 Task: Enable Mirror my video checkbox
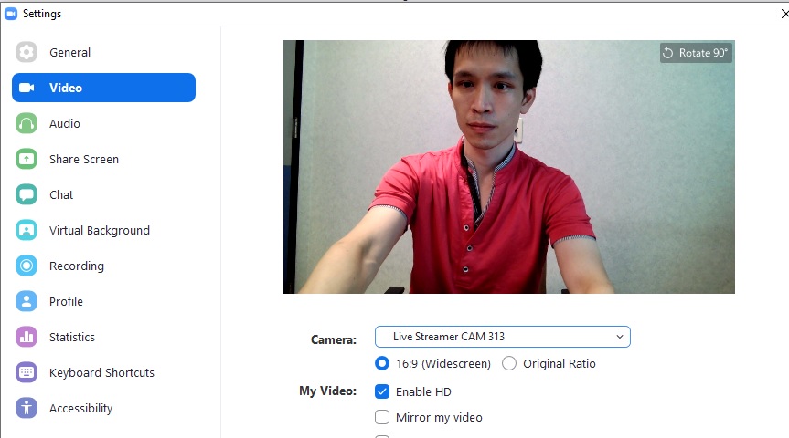382,417
